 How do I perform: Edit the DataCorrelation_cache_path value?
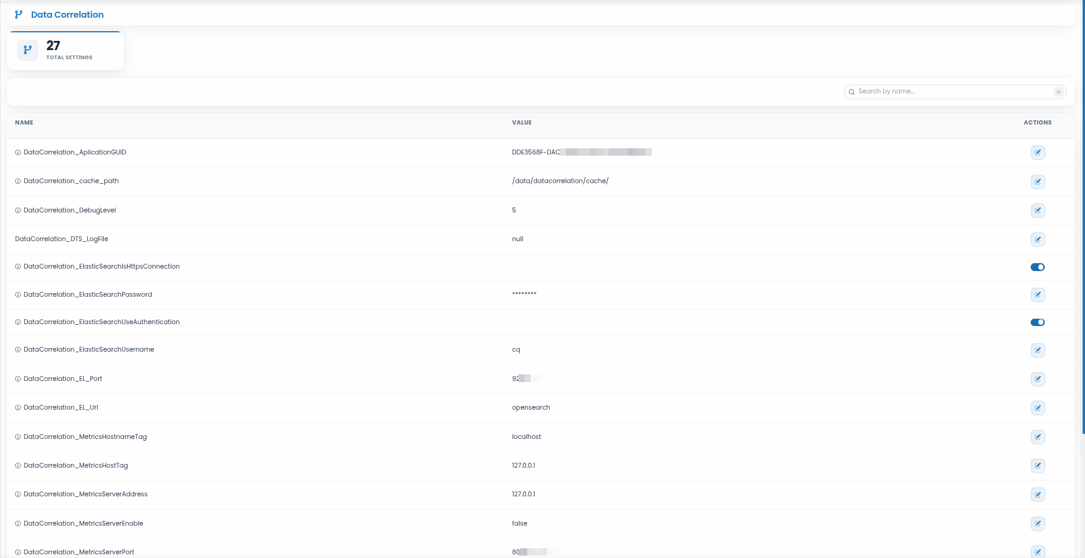click(1037, 181)
